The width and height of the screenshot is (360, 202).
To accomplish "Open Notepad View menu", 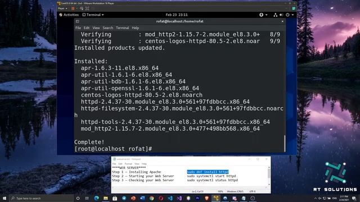I will [137, 164].
